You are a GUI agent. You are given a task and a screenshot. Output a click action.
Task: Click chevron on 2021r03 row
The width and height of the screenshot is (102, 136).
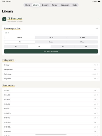coord(98,109)
